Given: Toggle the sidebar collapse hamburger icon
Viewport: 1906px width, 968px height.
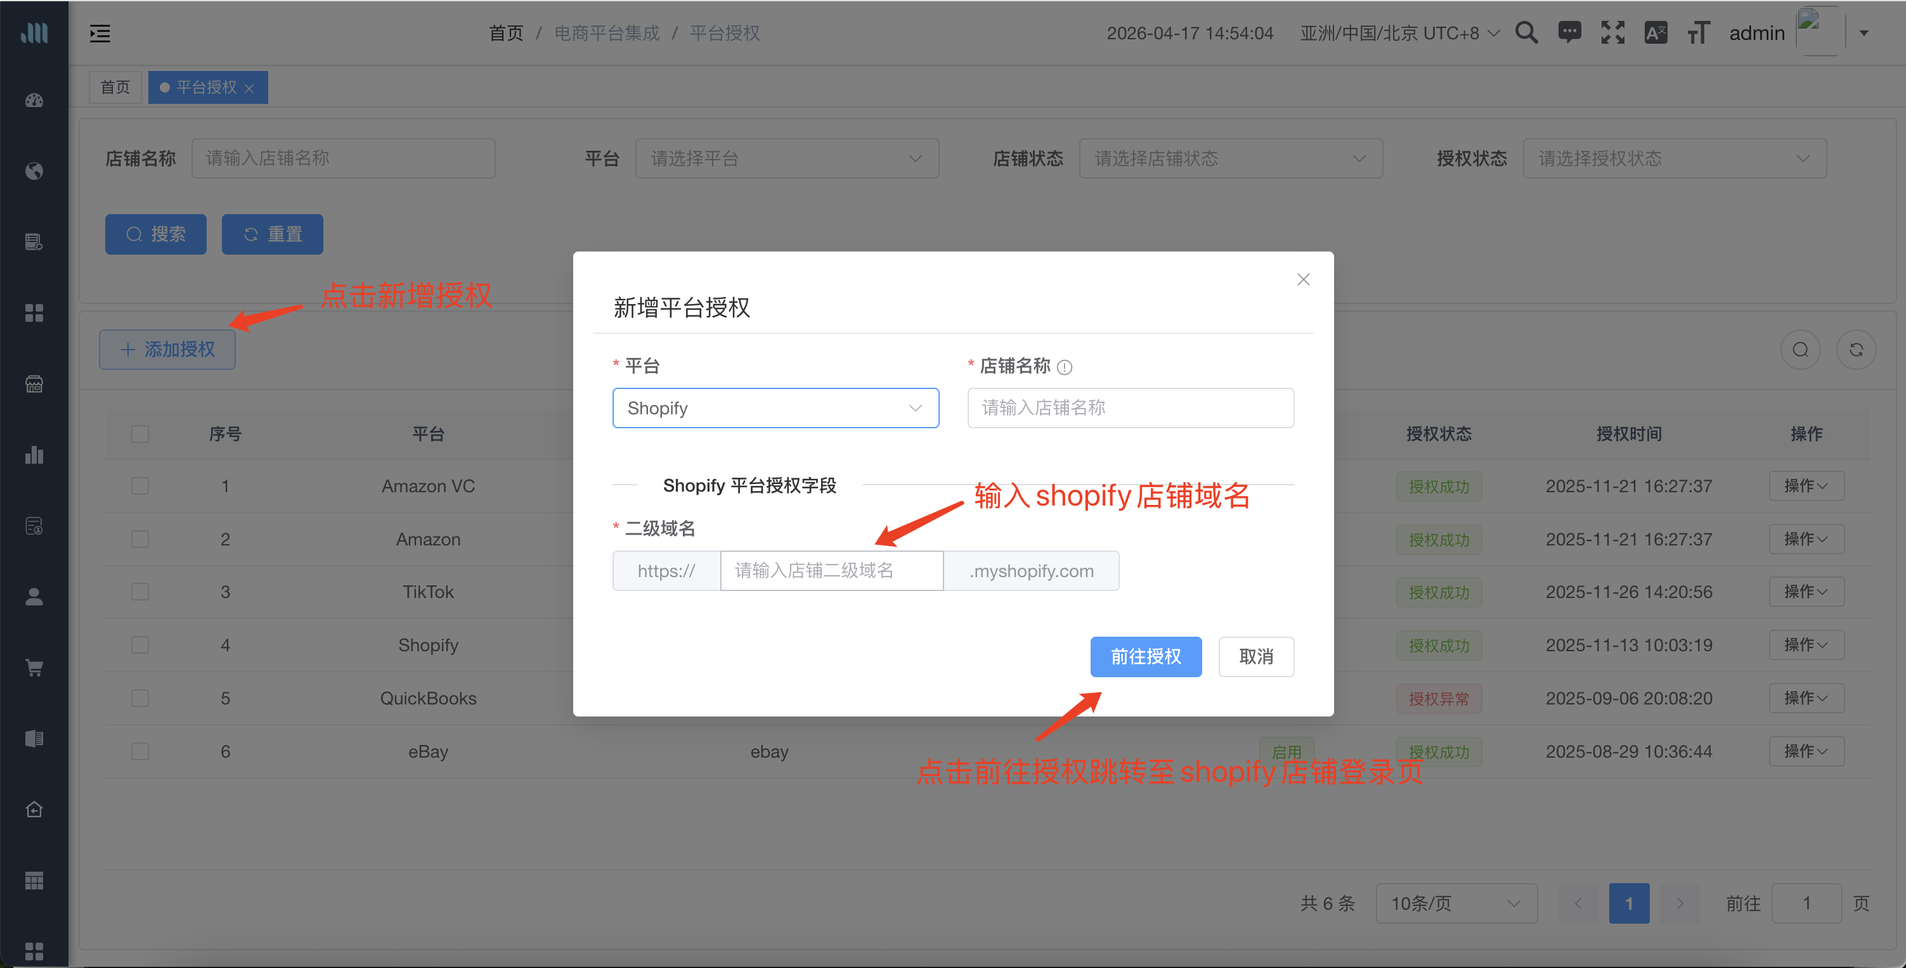Looking at the screenshot, I should pos(100,34).
